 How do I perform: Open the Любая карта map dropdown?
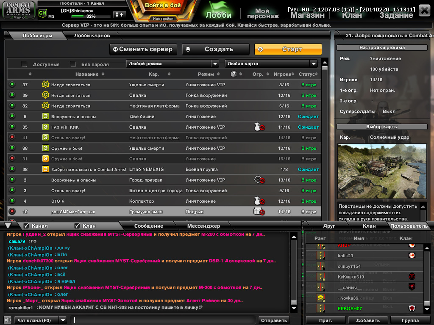(x=271, y=64)
